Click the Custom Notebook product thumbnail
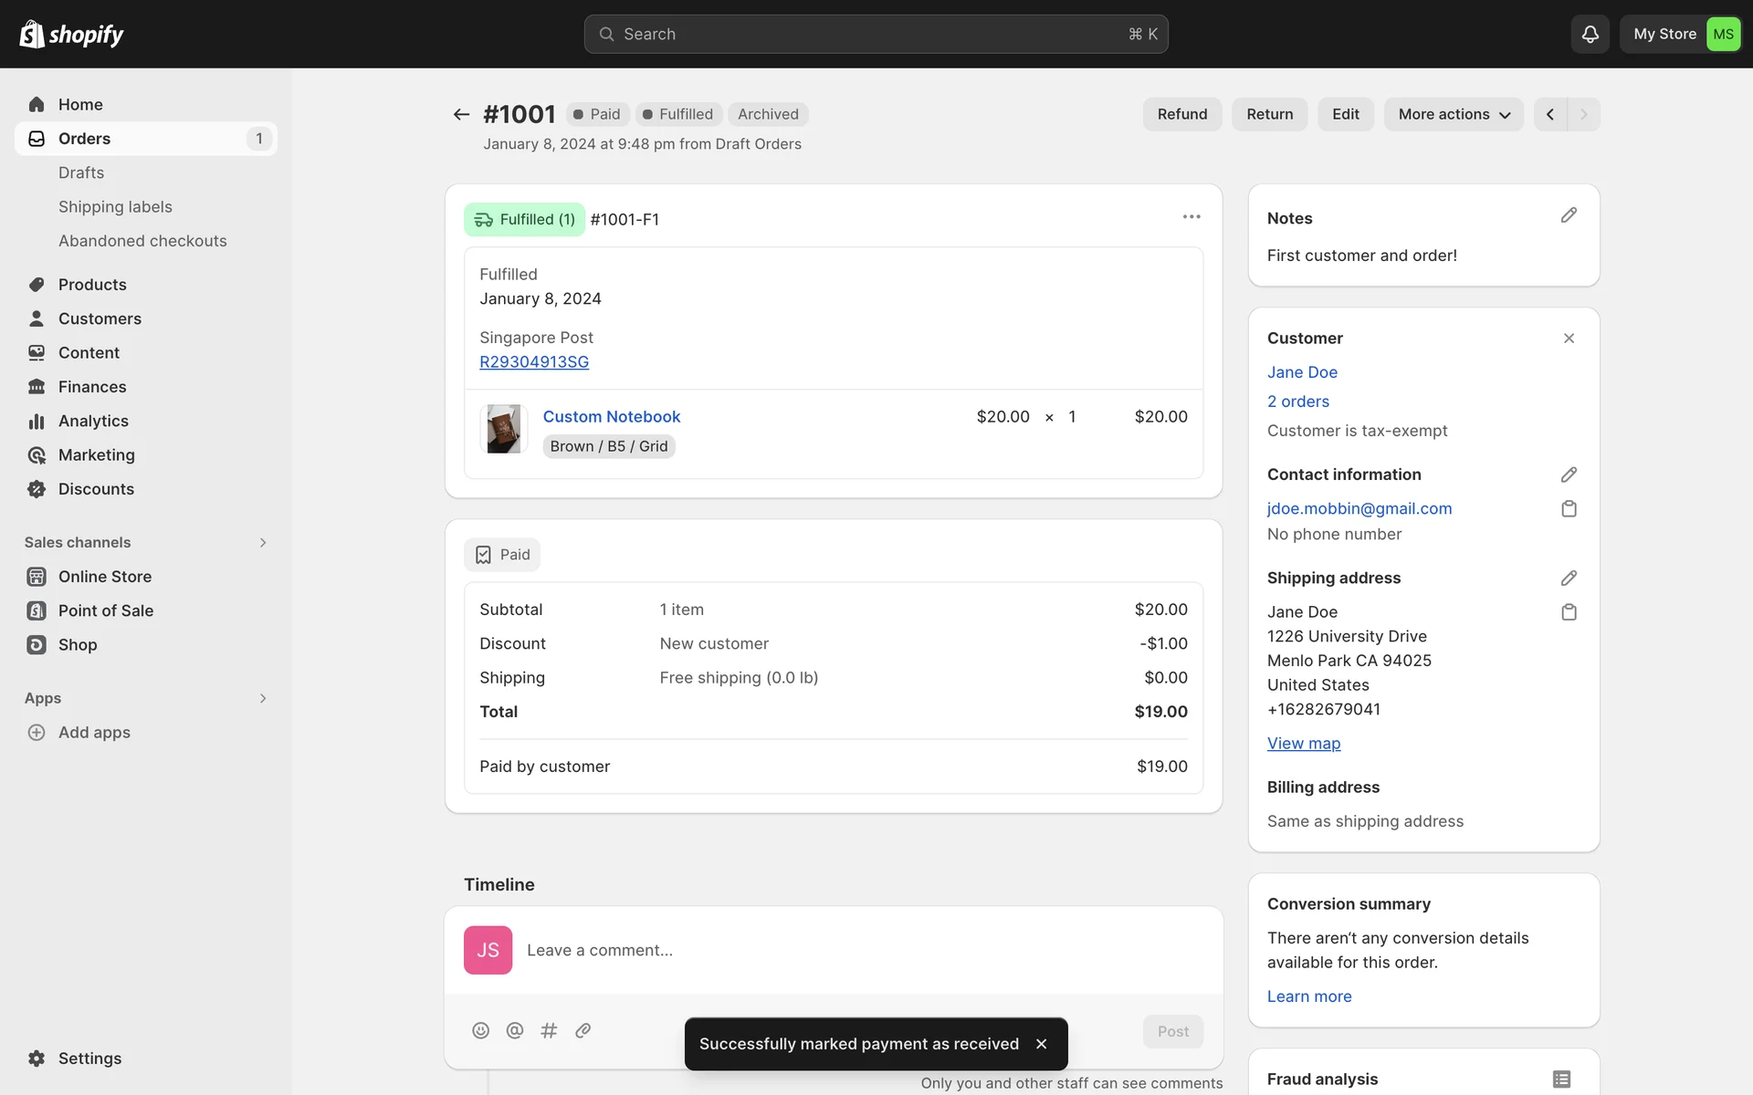1753x1095 pixels. point(503,429)
